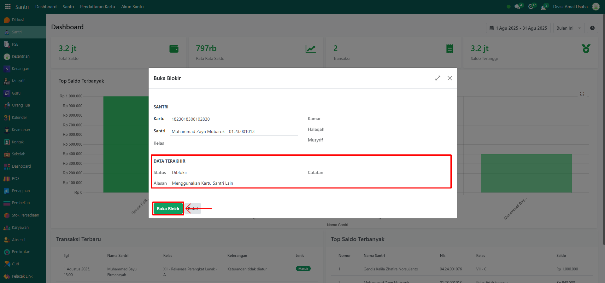Open the messages chat icon in navbar
The width and height of the screenshot is (605, 283).
click(x=517, y=7)
